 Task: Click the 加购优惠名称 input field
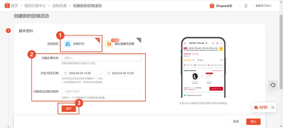point(101,58)
